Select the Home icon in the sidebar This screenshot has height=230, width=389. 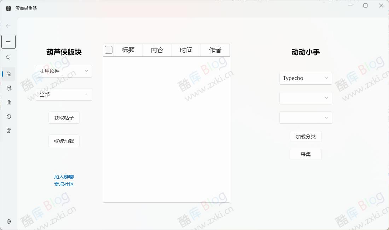tap(8, 74)
